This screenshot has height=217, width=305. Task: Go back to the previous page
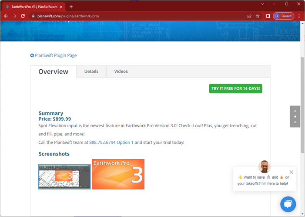(x=6, y=16)
